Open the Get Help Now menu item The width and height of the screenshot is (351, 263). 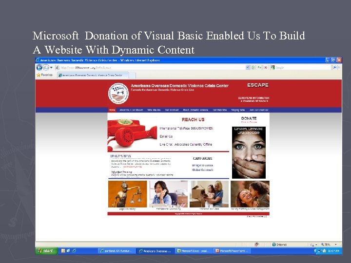point(219,110)
